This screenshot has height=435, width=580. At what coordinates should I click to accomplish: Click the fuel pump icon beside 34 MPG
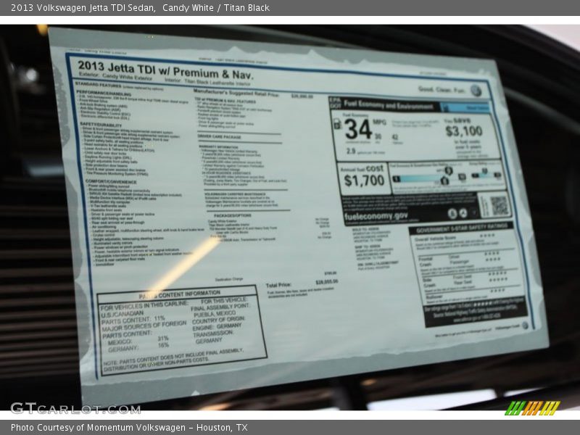point(337,123)
